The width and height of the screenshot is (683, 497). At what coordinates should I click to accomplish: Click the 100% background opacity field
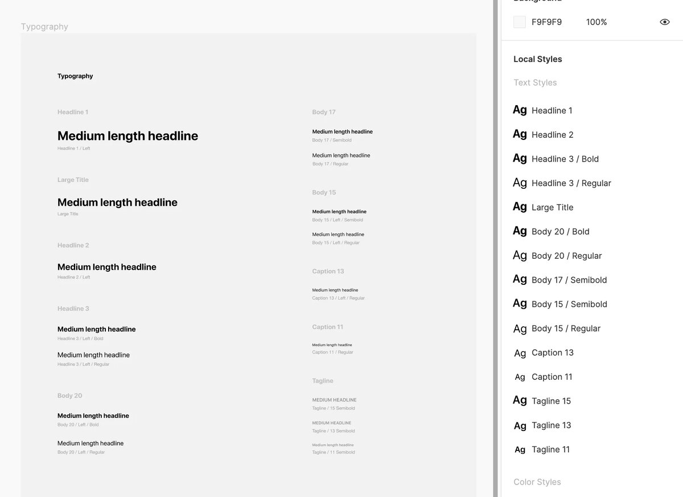pos(596,22)
